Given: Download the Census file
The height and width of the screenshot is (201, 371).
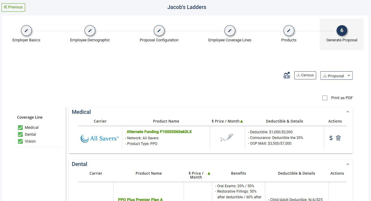Looking at the screenshot, I should (x=305, y=75).
